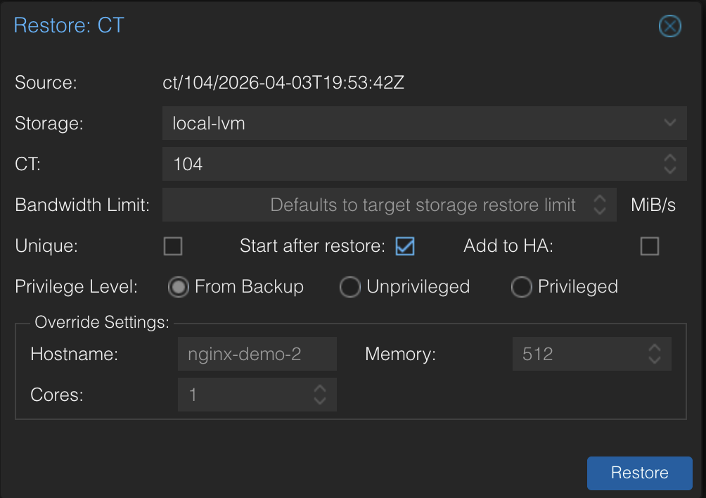
Task: Open the Storage selection dropdown
Action: [422, 122]
